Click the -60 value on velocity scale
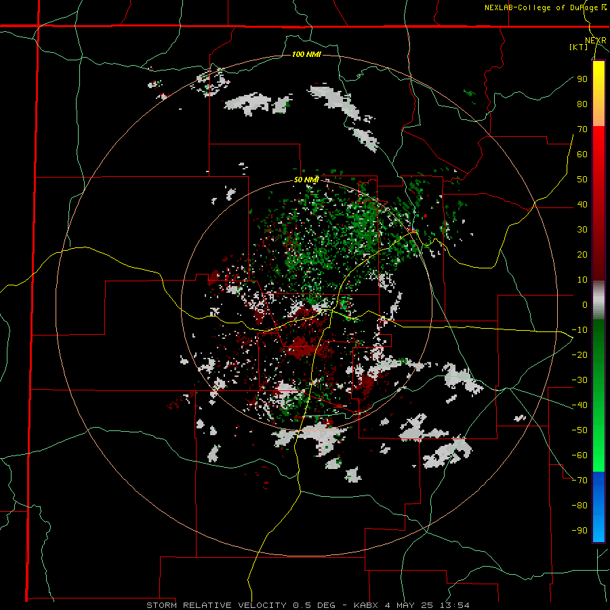The image size is (610, 610). 579,455
